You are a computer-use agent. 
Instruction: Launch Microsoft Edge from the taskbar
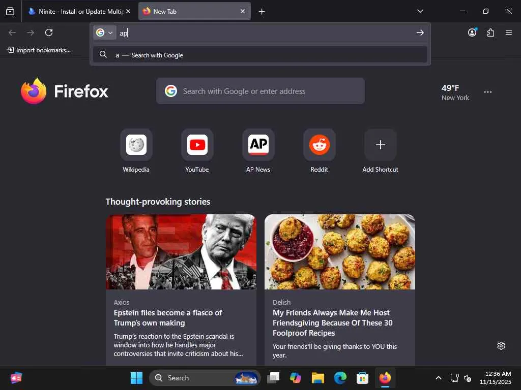340,378
